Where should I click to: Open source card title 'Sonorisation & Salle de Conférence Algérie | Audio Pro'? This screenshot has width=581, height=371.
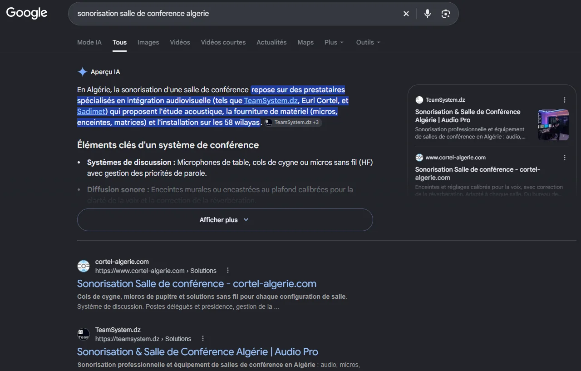click(x=468, y=116)
